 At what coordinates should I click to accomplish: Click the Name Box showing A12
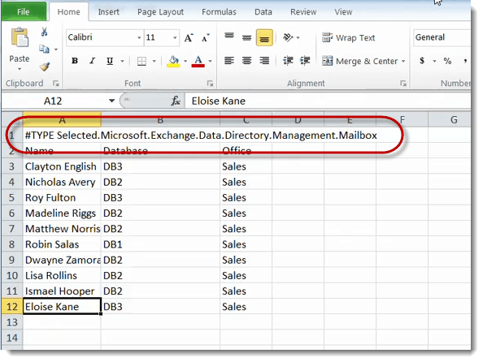point(53,101)
